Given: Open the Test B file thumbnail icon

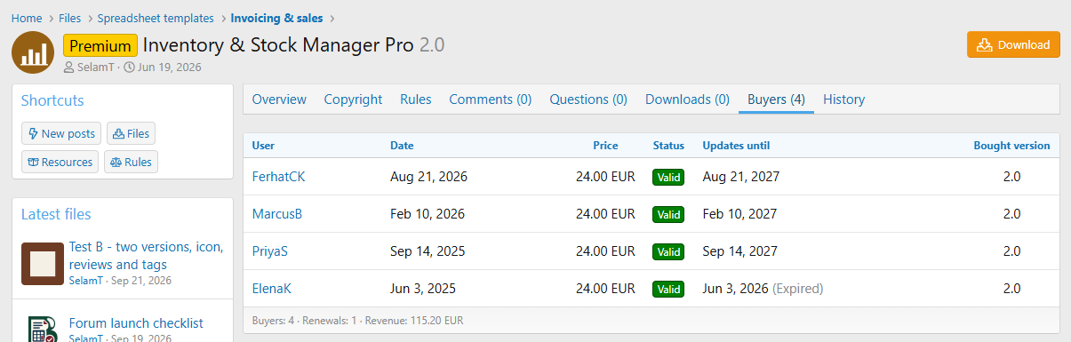Looking at the screenshot, I should pyautogui.click(x=43, y=264).
